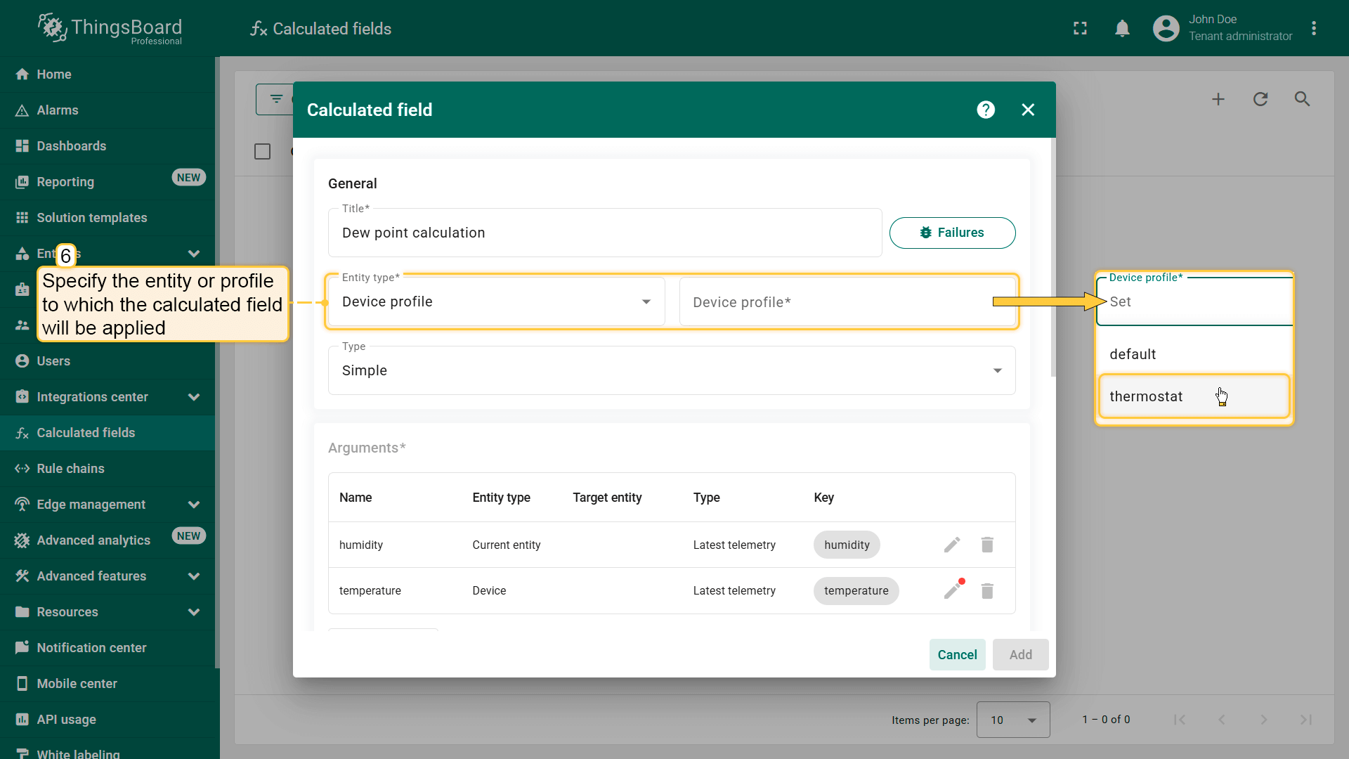This screenshot has height=759, width=1349.
Task: Open the user menu three-dots icon
Action: (1314, 29)
